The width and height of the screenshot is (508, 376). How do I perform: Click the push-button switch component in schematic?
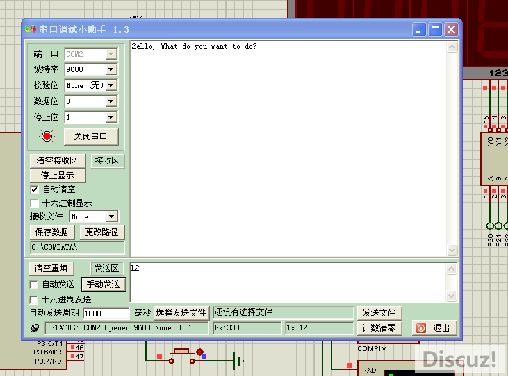(181, 356)
